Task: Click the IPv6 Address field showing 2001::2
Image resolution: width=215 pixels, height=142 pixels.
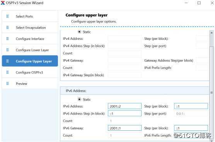Action: pos(125,106)
